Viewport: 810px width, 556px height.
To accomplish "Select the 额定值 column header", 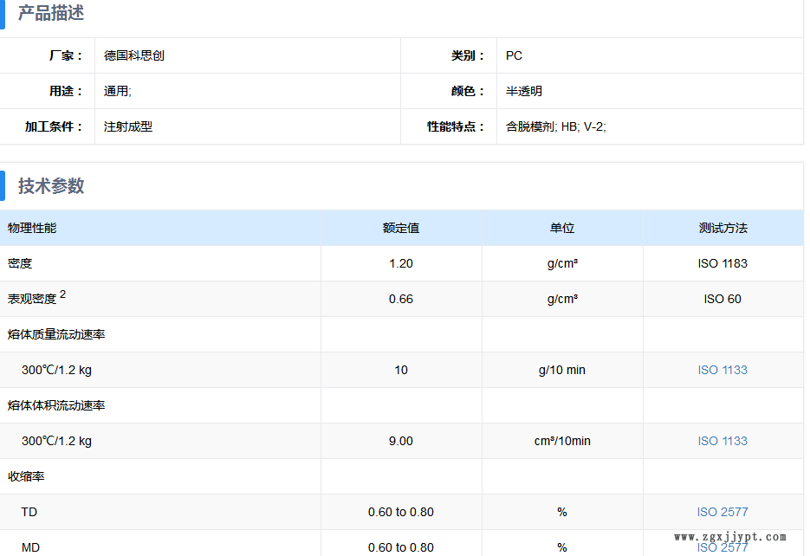I will pyautogui.click(x=400, y=228).
